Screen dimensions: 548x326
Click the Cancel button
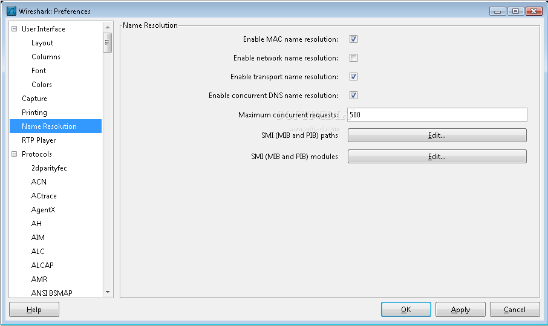click(x=515, y=310)
